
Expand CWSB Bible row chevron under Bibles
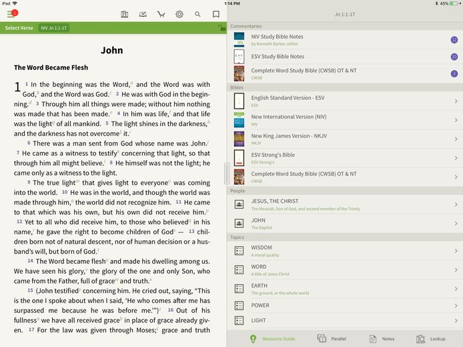[x=456, y=177]
